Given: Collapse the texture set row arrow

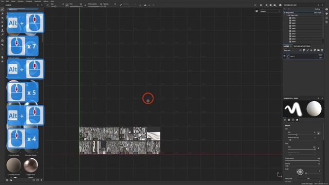Looking at the screenshot, I should [285, 13].
